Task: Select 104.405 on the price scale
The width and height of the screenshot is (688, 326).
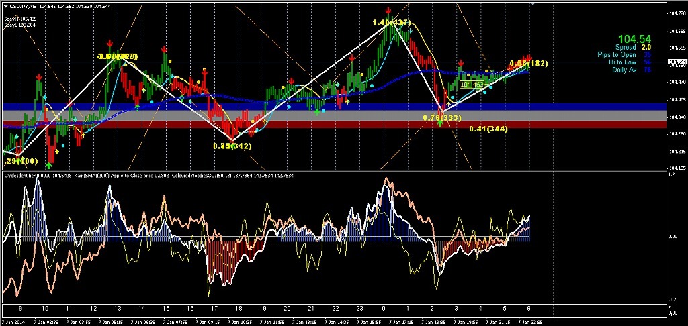Action: 679,99
